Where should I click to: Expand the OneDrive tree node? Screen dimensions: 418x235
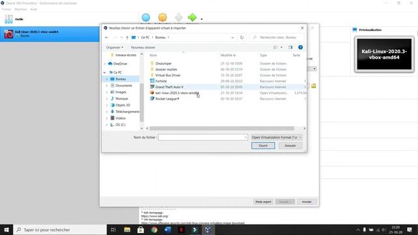point(104,64)
